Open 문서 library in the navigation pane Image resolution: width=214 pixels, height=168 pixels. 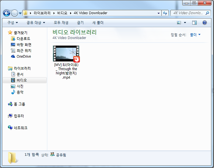(x=20, y=74)
